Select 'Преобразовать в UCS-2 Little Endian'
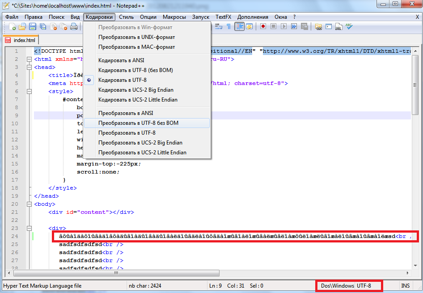Viewport: 423px width, 293px height. [147, 153]
